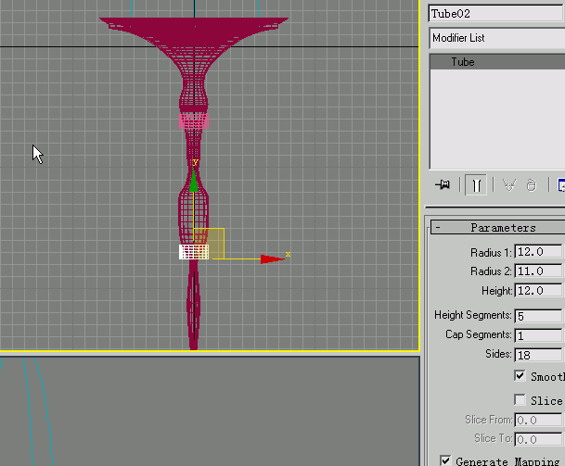Click the Tube02 object name field
565x466 pixels.
click(x=497, y=14)
